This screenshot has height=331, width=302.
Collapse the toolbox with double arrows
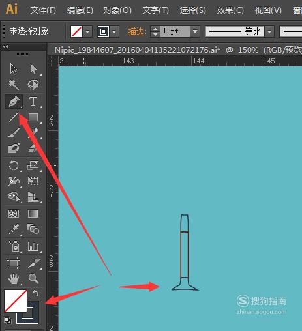[6, 46]
